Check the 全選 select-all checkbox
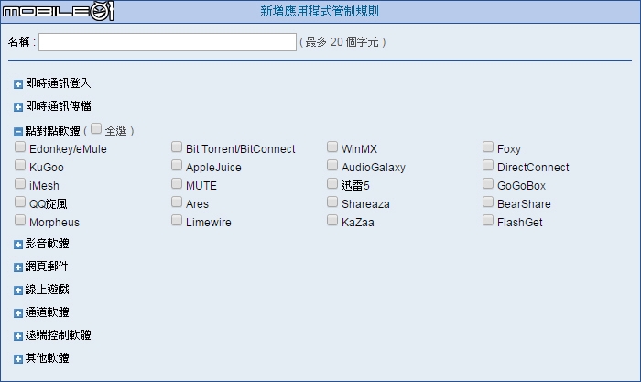Screen dimensions: 641x382 tap(96, 128)
